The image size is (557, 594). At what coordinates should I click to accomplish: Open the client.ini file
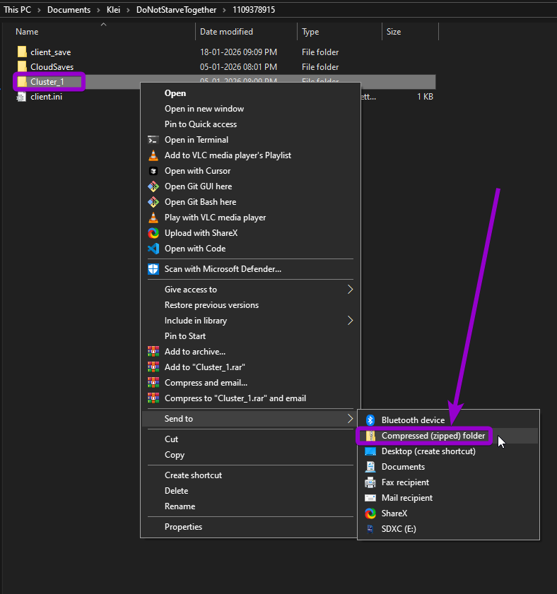(46, 97)
